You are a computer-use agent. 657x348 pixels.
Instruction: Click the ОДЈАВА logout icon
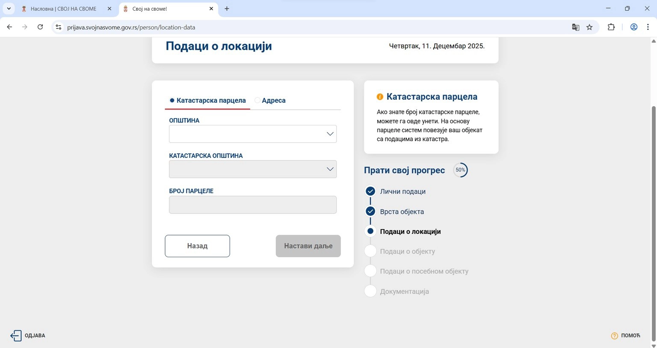(16, 336)
